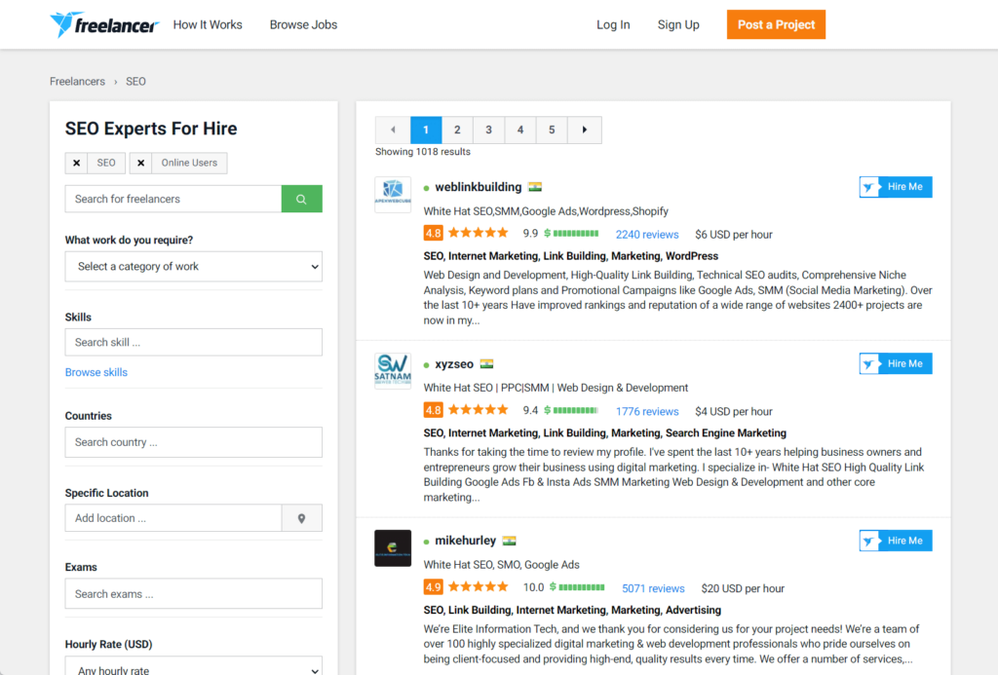998x675 pixels.
Task: Open xyzseo Satnam avatar image
Action: (x=393, y=371)
